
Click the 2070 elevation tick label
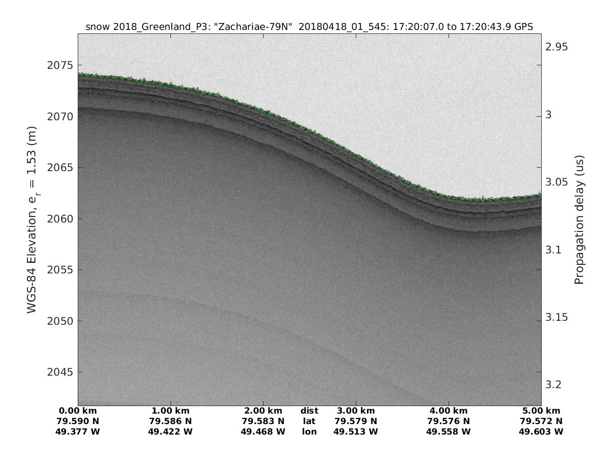[x=60, y=117]
